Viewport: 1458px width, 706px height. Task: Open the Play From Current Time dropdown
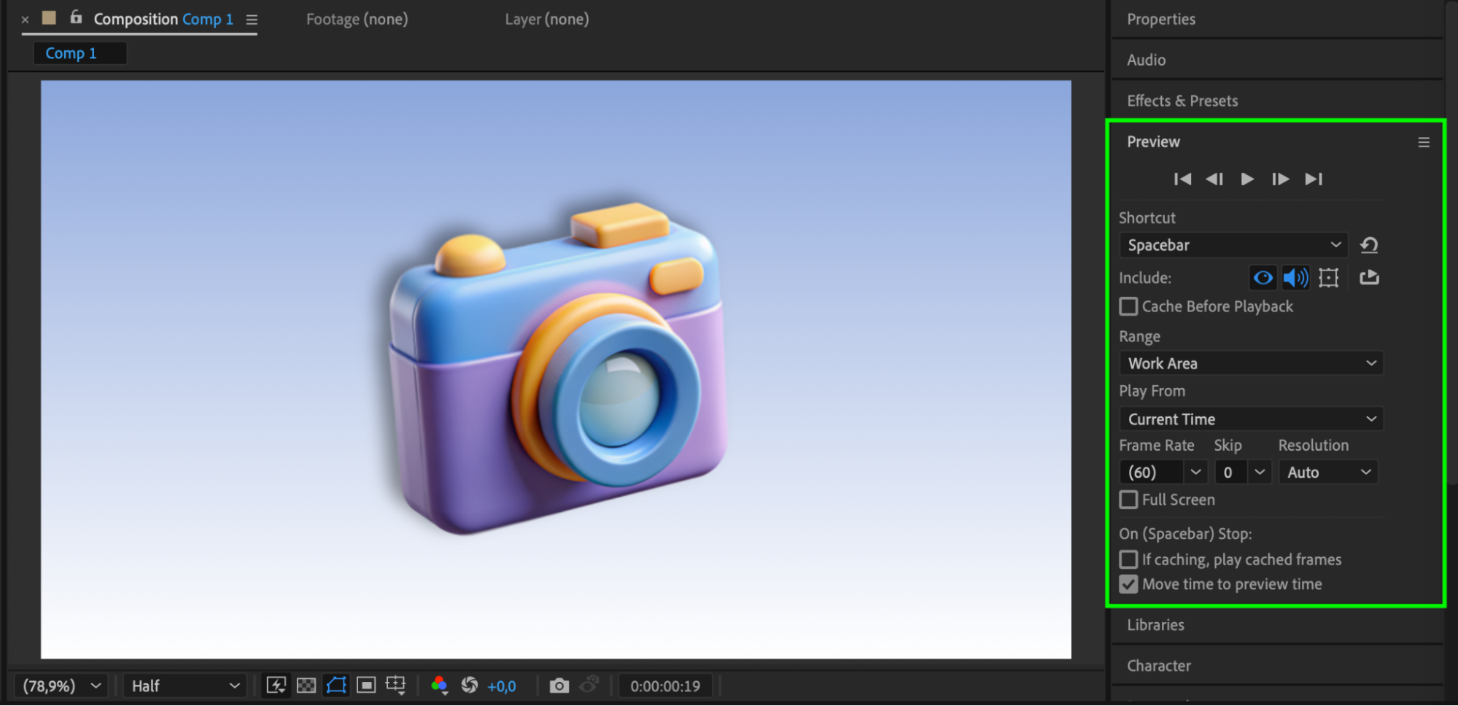[1251, 419]
